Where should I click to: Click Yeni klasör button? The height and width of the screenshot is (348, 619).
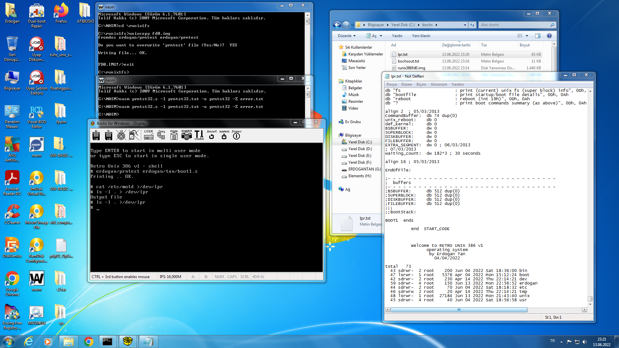pos(421,36)
